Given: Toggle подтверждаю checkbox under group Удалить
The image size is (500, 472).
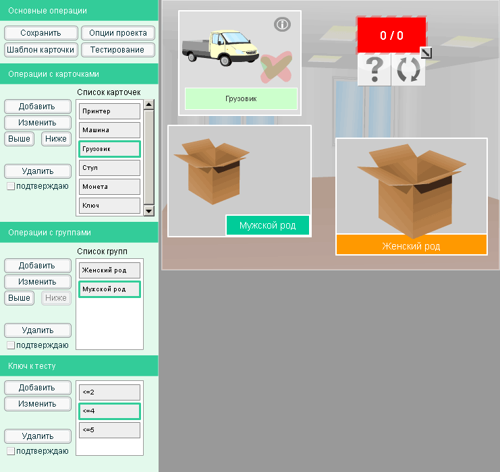Looking at the screenshot, I should 11,345.
